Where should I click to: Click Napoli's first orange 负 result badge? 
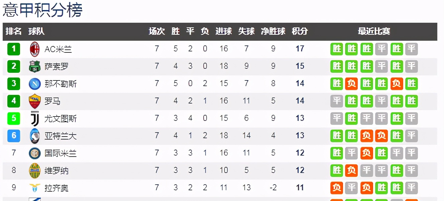click(352, 83)
